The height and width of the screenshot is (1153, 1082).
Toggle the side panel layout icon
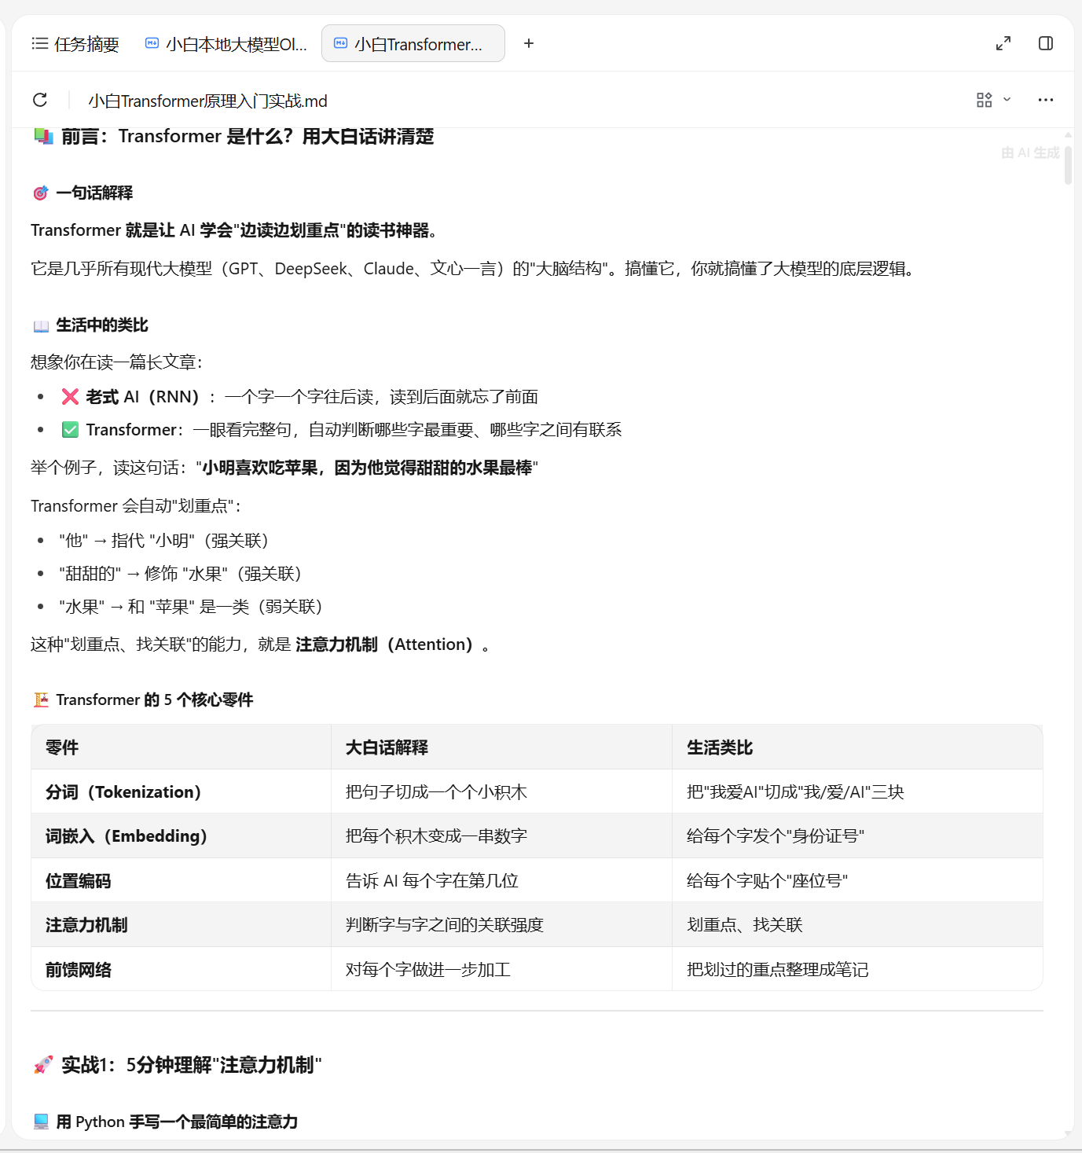coord(1046,43)
